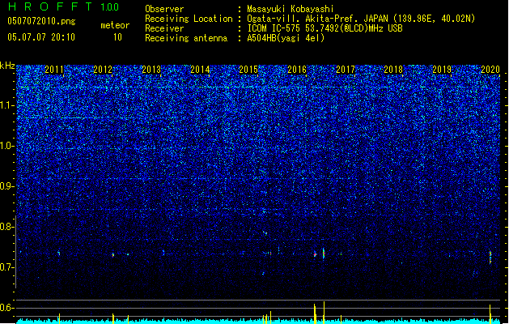Click the yellow signal spike below 2011
Image resolution: width=509 pixels, height=324 pixels.
pos(59,318)
